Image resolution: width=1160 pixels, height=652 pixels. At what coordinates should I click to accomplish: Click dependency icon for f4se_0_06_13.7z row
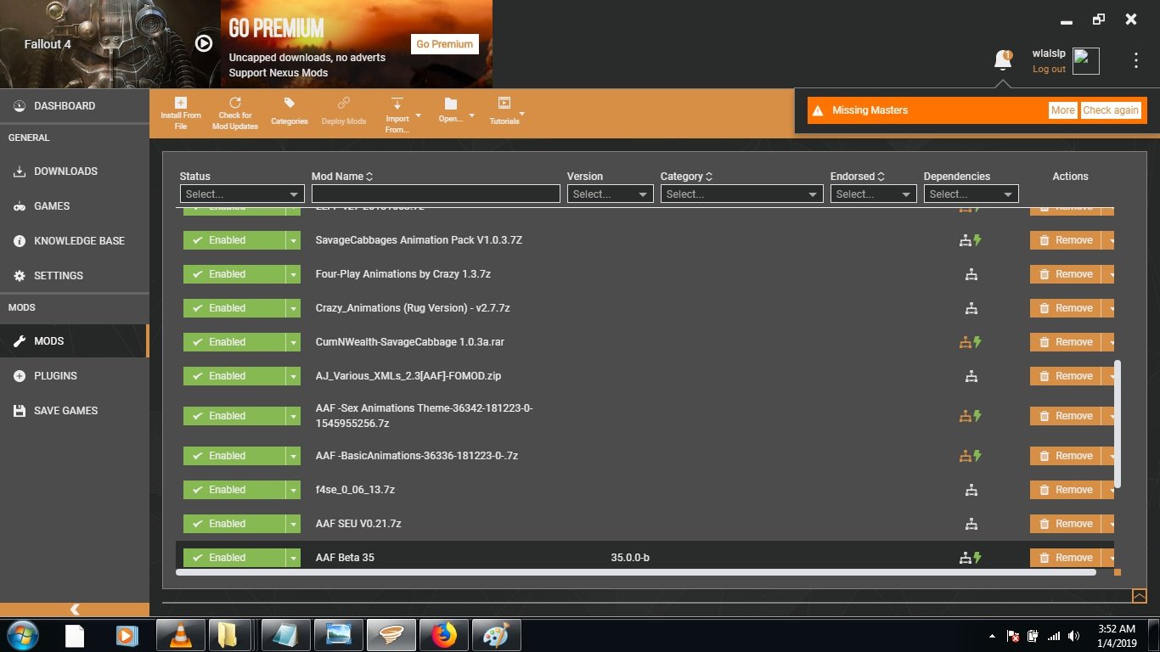[x=971, y=490]
